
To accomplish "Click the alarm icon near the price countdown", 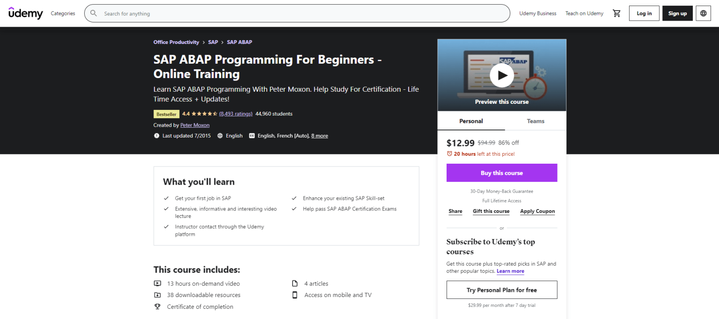I will coord(450,153).
